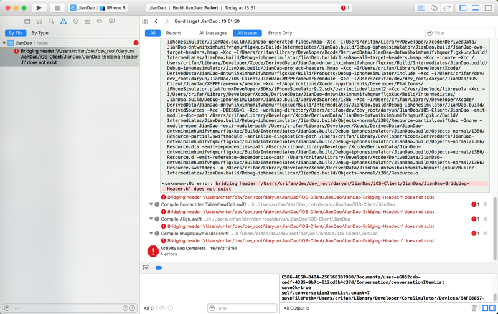Switch to the Assistant editor
This screenshot has width=498, height=314.
pos(434,8)
